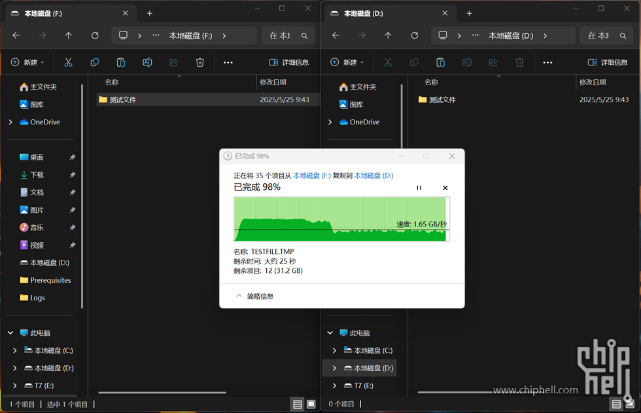Sort by 修改日期 column in F: window

pos(273,82)
